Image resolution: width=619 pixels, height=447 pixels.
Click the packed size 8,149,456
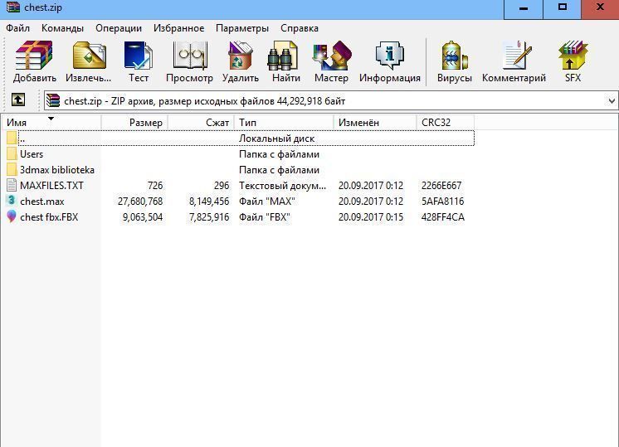209,202
